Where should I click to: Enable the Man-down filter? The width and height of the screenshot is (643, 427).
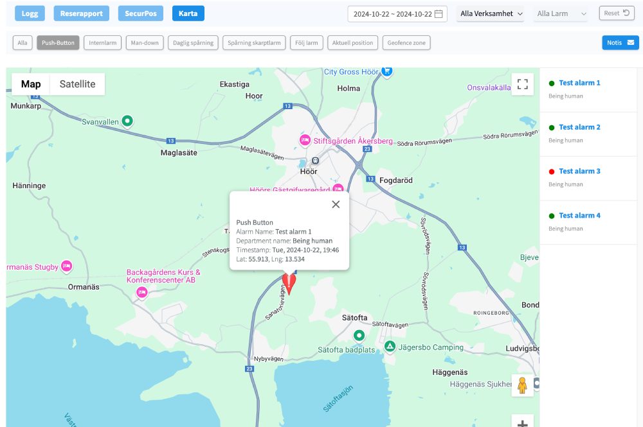pyautogui.click(x=143, y=43)
